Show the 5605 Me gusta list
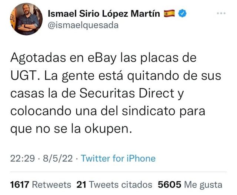 [190, 185]
